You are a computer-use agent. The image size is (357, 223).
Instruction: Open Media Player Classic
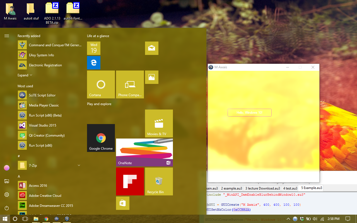pyautogui.click(x=50, y=105)
